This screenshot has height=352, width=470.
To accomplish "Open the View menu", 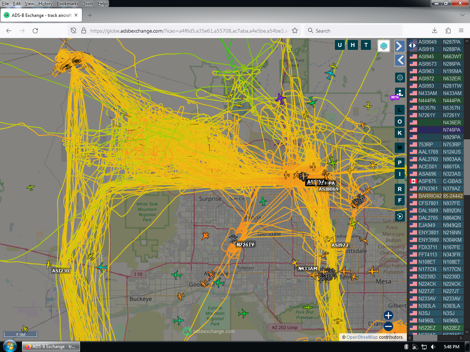I will [29, 4].
